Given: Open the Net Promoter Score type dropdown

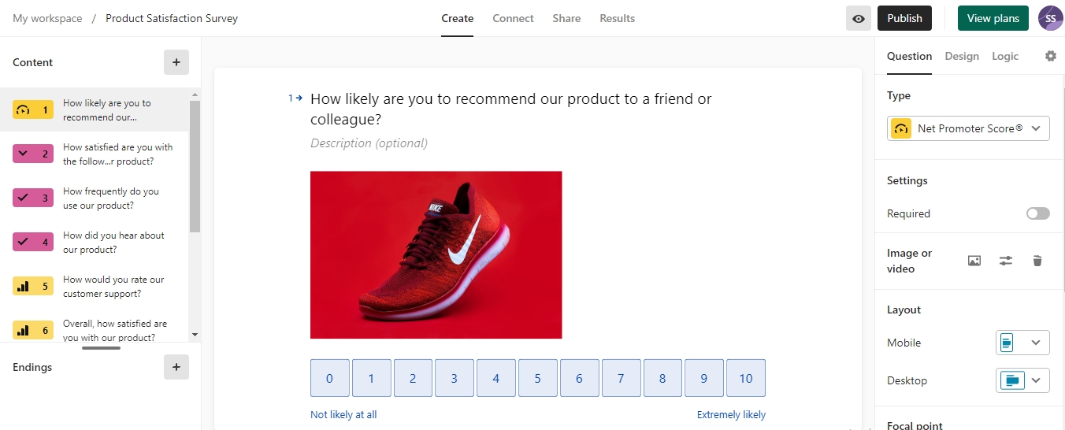Looking at the screenshot, I should pos(968,128).
